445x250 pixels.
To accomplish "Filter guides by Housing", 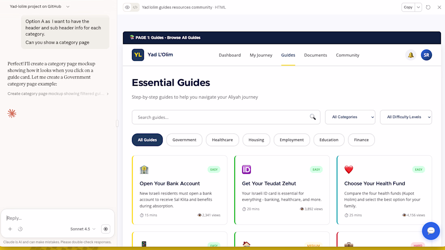I will 256,140.
